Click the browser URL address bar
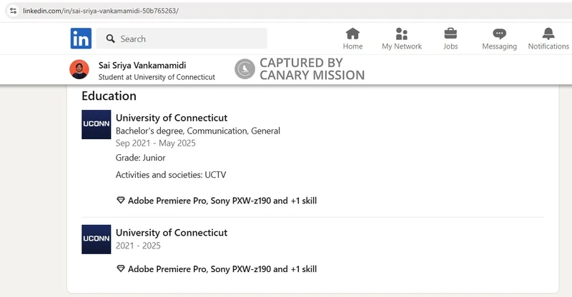Image resolution: width=572 pixels, height=297 pixels. (288, 11)
